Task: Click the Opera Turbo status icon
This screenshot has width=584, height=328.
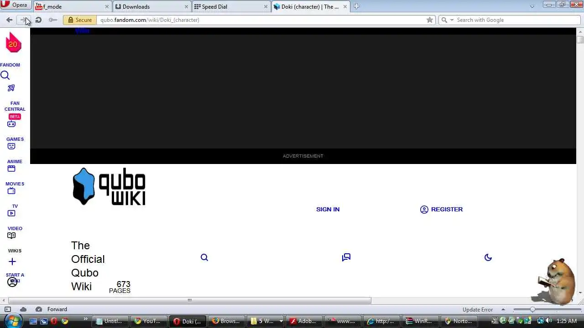Action: [39, 309]
